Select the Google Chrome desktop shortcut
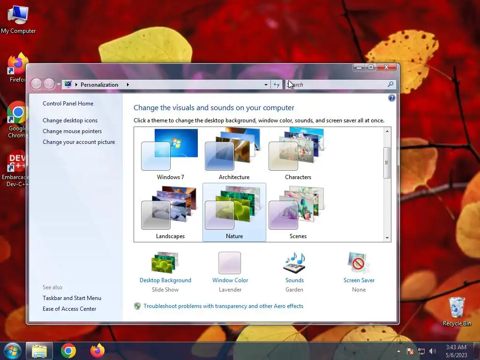 [x=17, y=120]
